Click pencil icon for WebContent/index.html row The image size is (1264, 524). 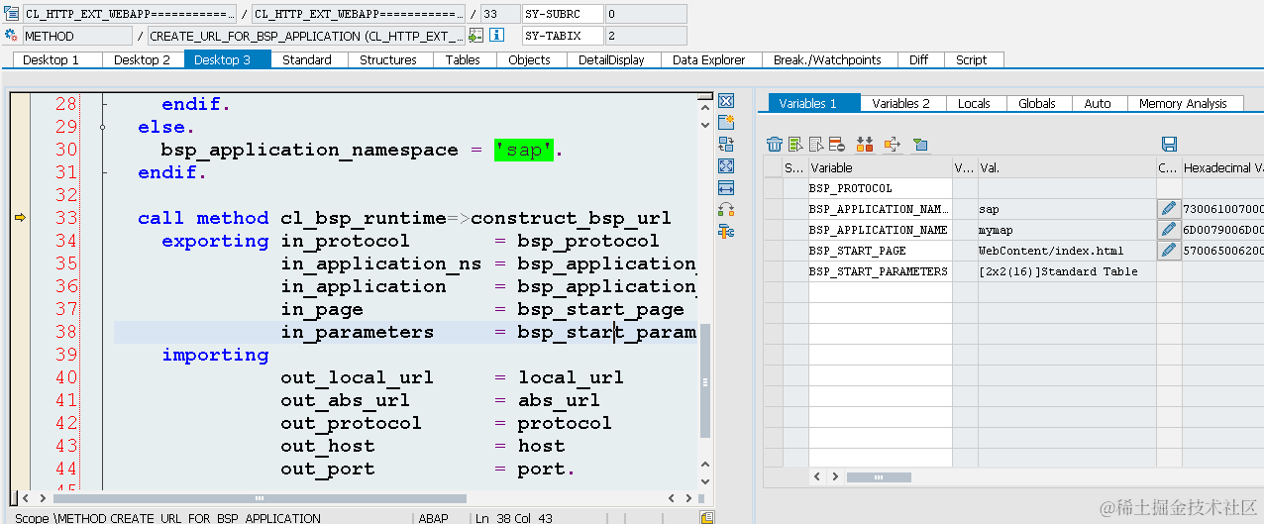click(1169, 251)
